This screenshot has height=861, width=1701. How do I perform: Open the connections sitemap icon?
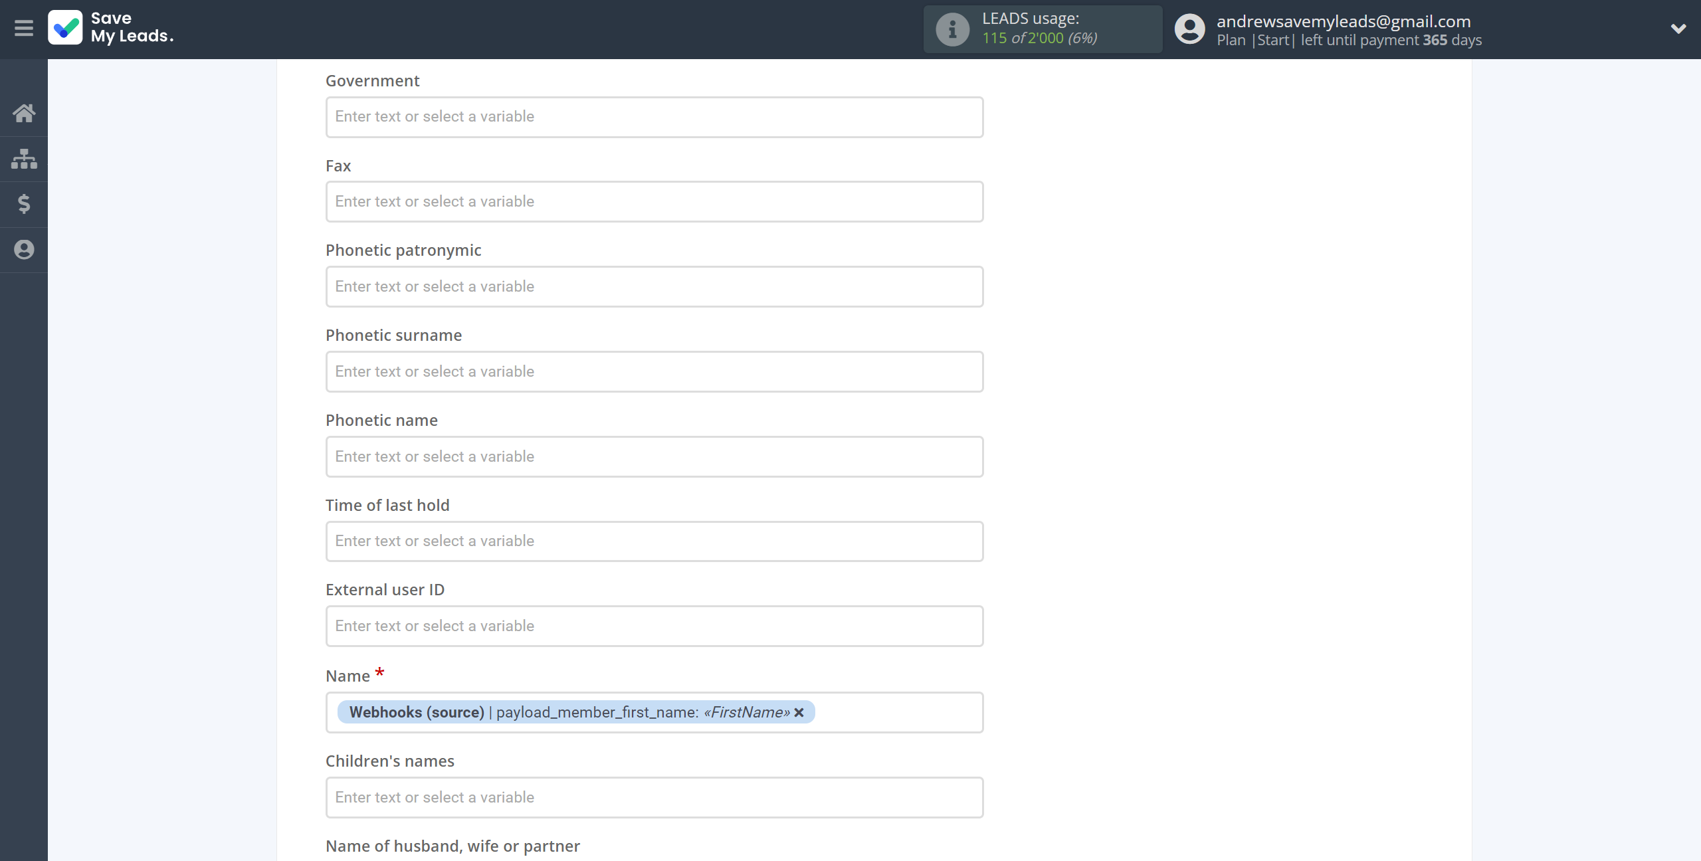[24, 159]
